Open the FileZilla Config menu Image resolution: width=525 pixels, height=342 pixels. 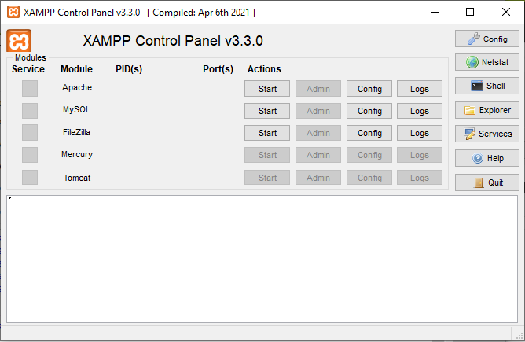pyautogui.click(x=369, y=133)
